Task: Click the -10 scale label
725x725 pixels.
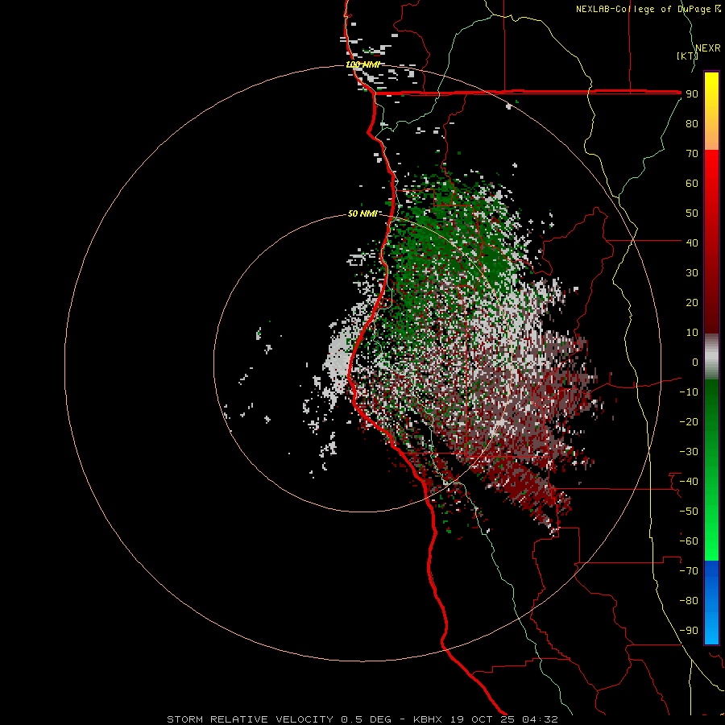Action: click(689, 392)
